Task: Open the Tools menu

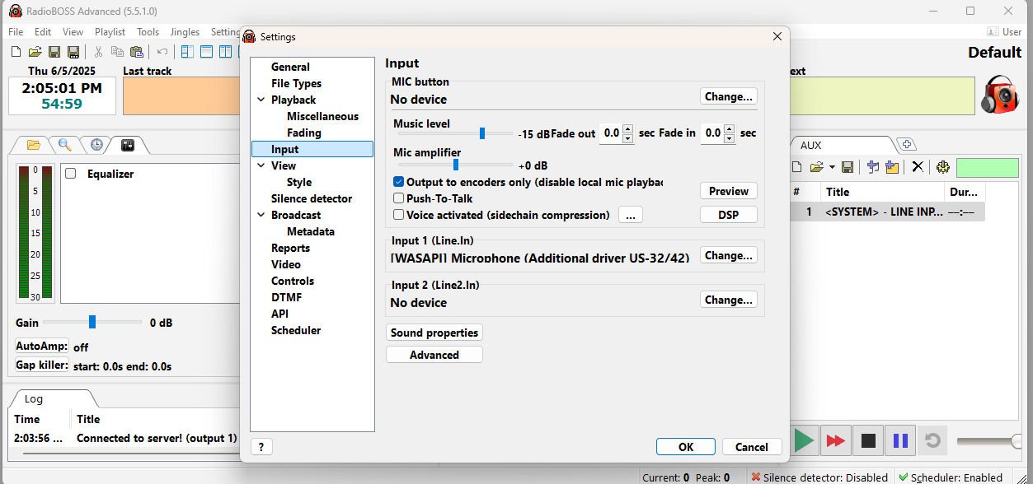Action: [x=148, y=32]
